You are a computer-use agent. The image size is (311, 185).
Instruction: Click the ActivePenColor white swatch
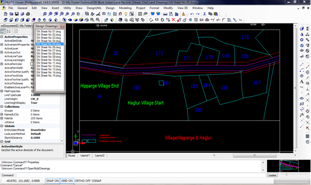coord(32,64)
